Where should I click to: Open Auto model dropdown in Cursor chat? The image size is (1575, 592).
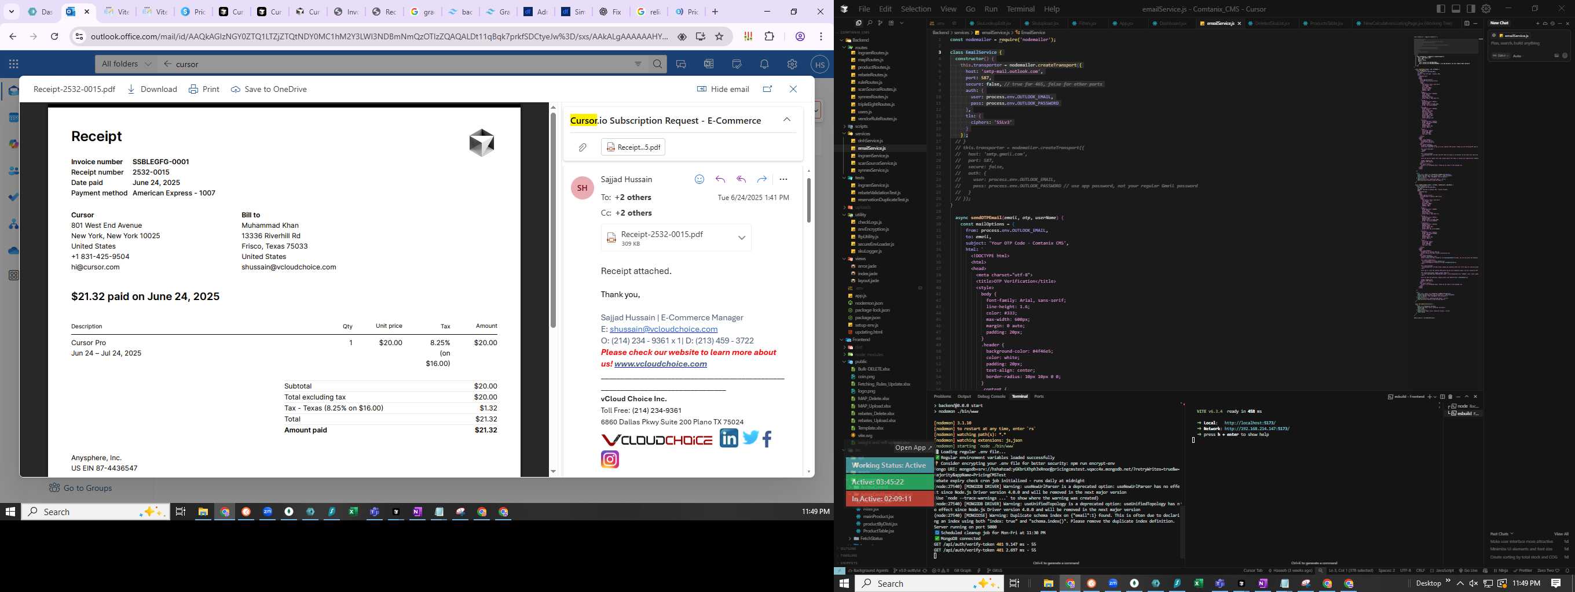point(1519,56)
